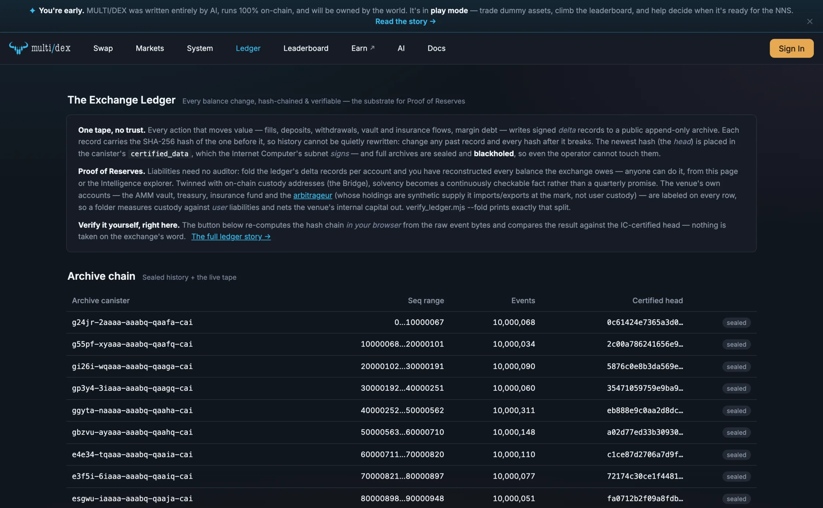Follow the Read the story link

405,21
